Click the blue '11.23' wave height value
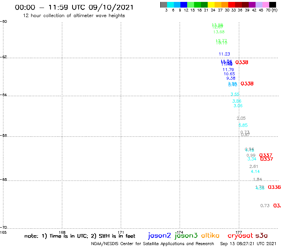Screen dimensions: 281x247 pos(224,54)
